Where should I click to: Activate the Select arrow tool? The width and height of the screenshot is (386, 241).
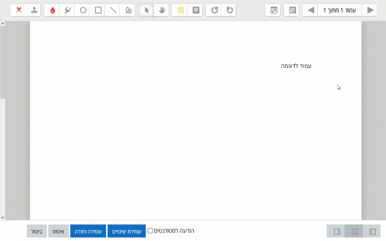(x=146, y=10)
